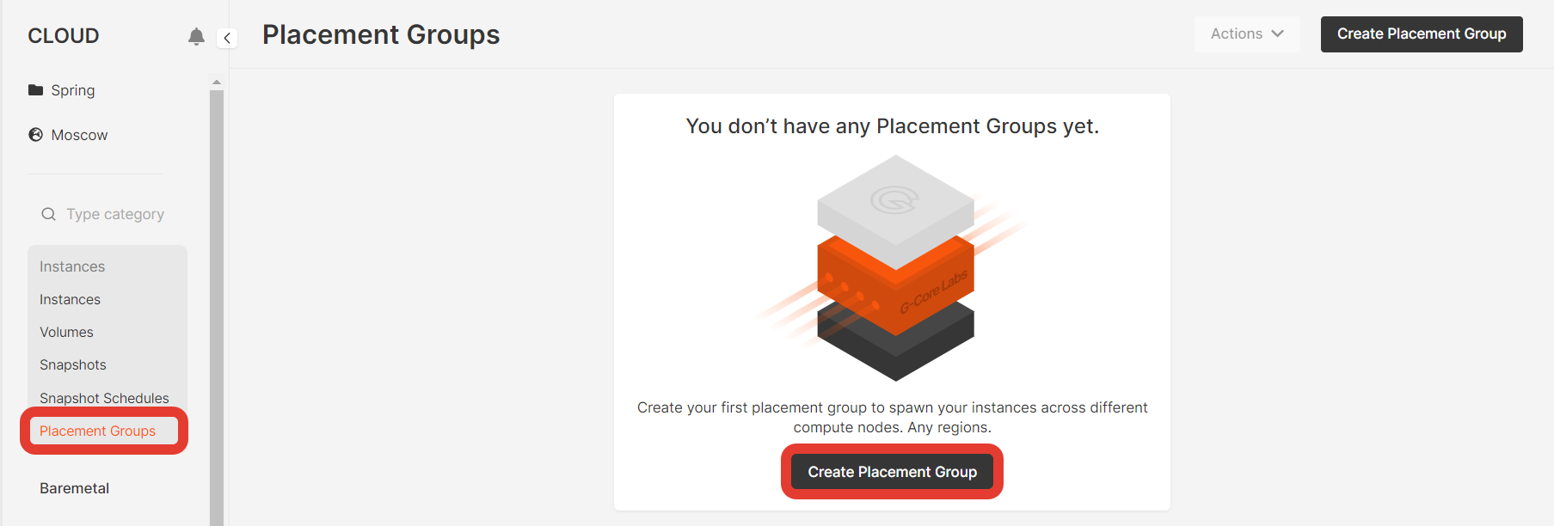1554x526 pixels.
Task: Click the sidebar scrollbar up arrow
Action: pos(217,83)
